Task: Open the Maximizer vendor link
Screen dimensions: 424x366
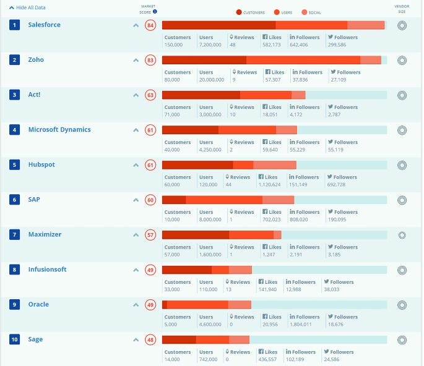Action: (x=45, y=234)
